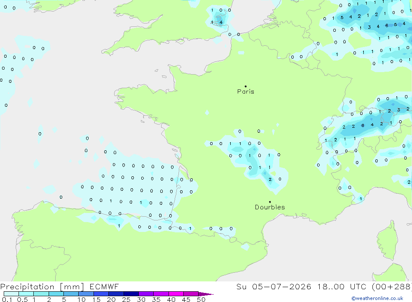Click the (00+288) forecast offset text
Viewport: 412px width, 302px height.
click(391, 287)
